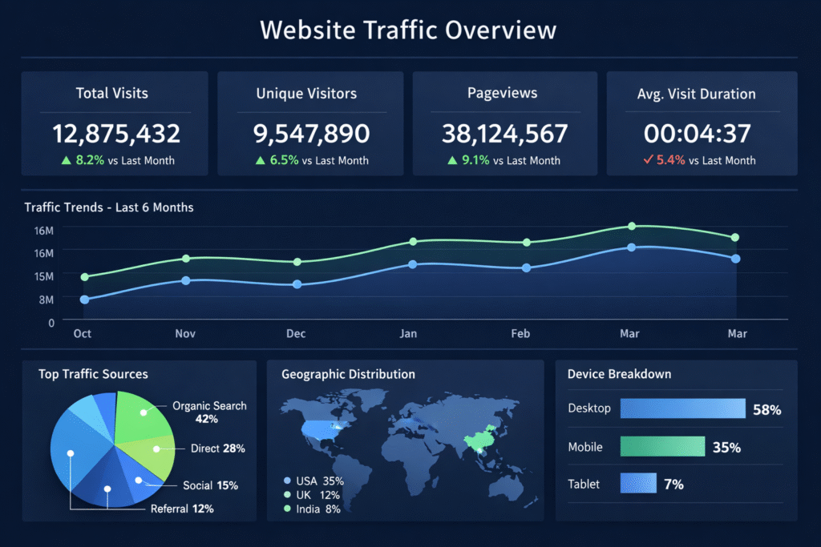
Task: Click the USA legend dot
Action: 287,481
